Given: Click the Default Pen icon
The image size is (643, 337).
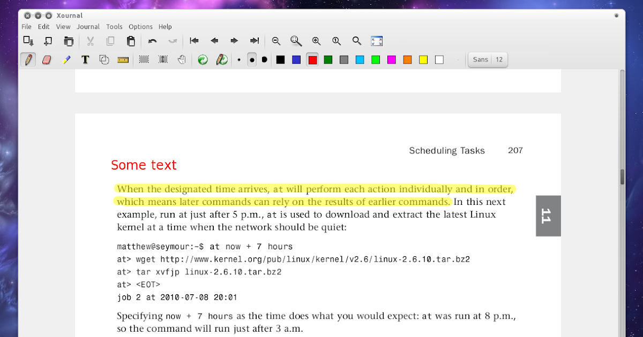Looking at the screenshot, I should click(x=222, y=59).
